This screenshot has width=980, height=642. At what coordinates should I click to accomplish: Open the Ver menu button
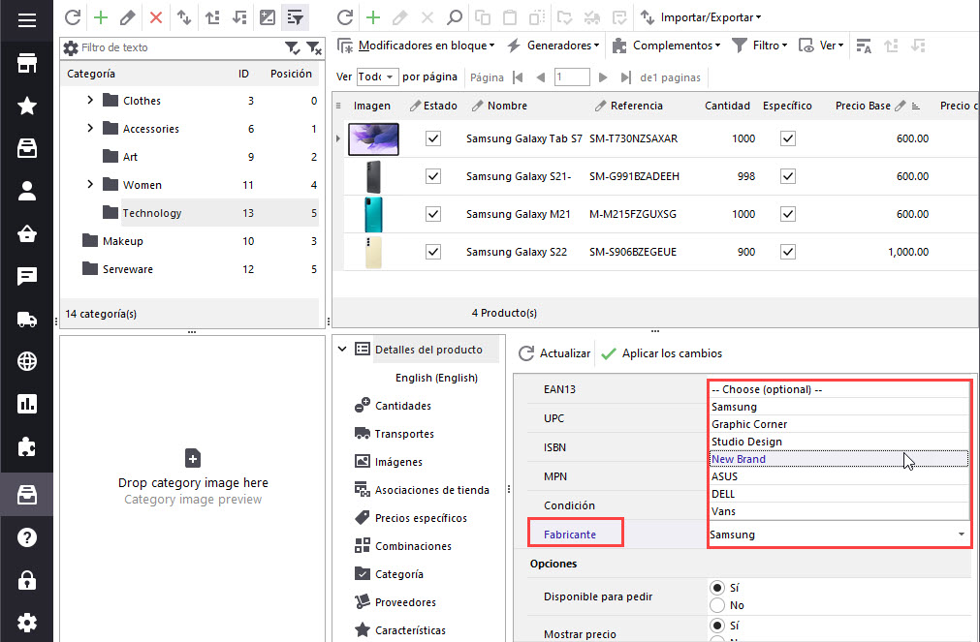pyautogui.click(x=821, y=45)
